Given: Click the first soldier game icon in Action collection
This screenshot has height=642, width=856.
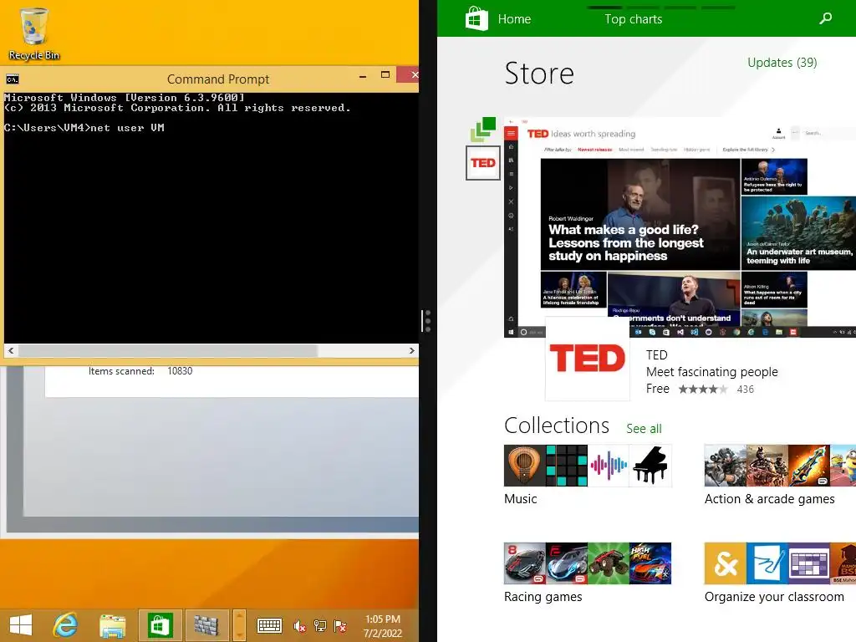Looking at the screenshot, I should (725, 466).
